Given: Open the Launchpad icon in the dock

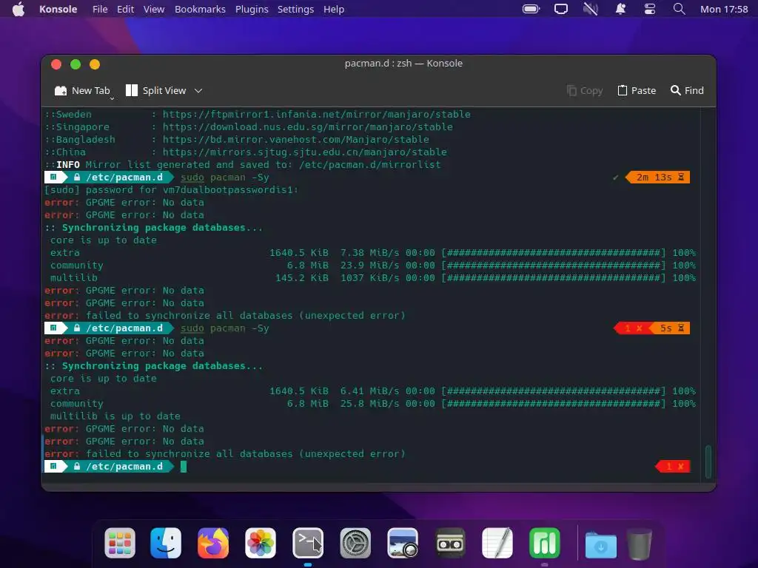Looking at the screenshot, I should coord(120,543).
